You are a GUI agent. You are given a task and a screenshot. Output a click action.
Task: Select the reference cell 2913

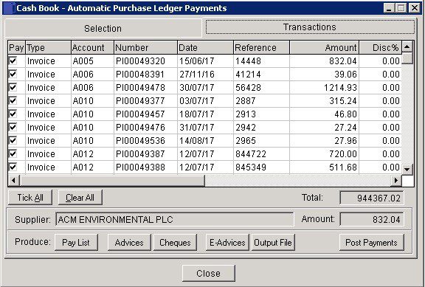(261, 114)
